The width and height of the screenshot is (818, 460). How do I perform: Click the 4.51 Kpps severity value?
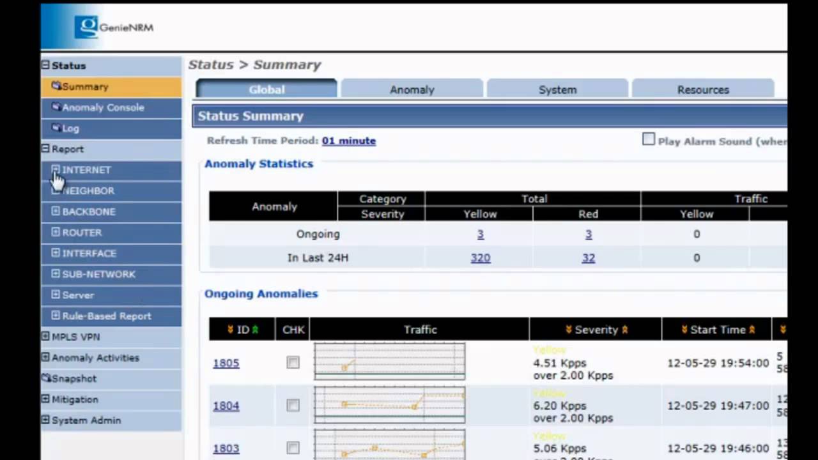click(x=560, y=363)
